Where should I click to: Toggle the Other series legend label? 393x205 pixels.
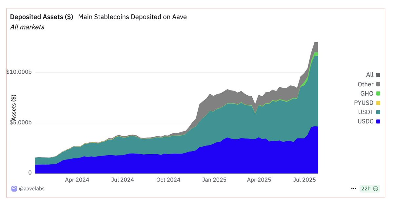[x=365, y=84]
